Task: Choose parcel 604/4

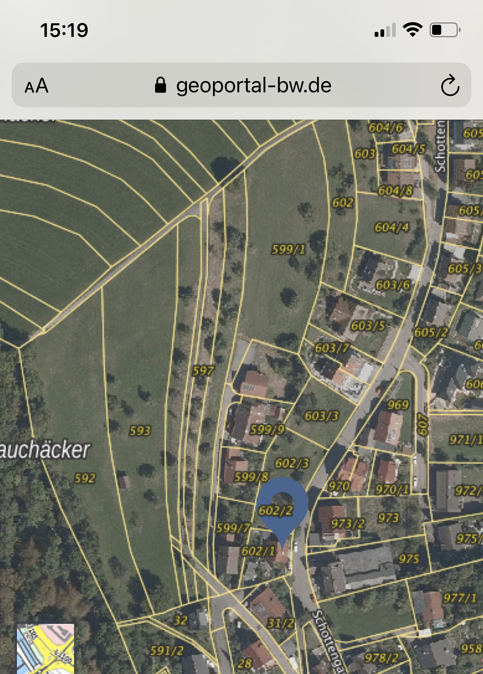Action: 392,227
